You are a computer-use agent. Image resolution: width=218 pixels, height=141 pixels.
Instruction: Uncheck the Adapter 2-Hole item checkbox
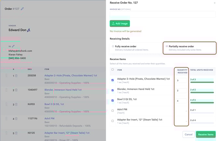point(113,80)
